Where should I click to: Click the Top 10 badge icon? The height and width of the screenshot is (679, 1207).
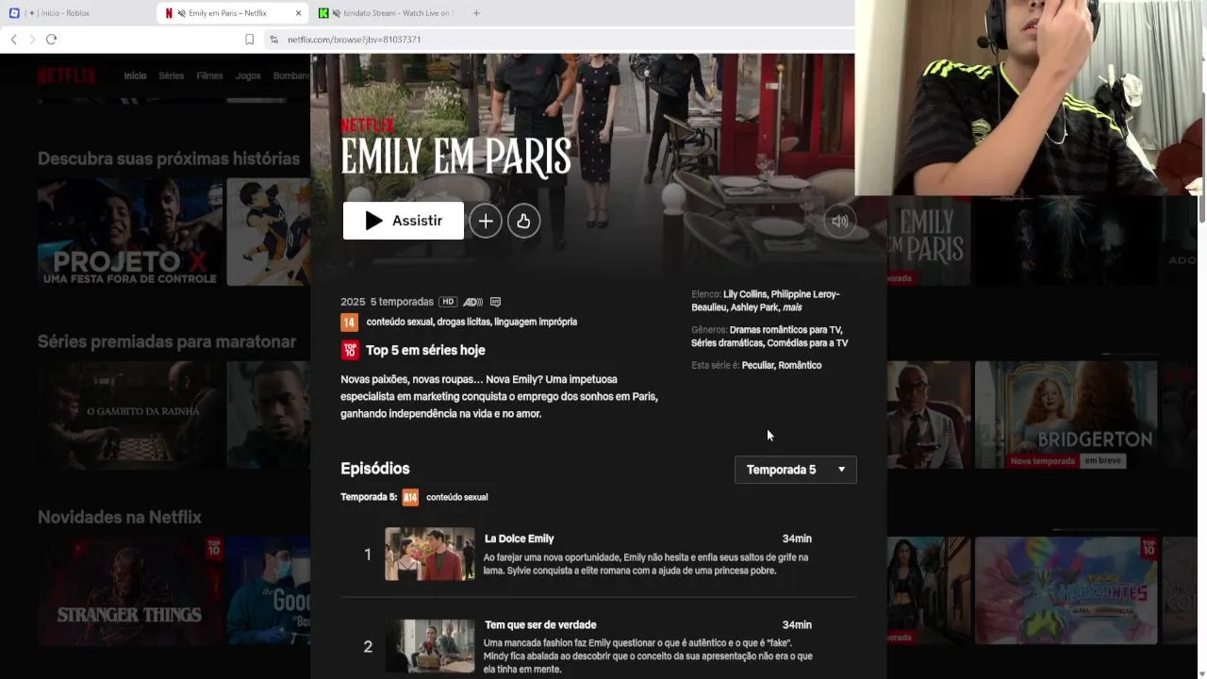tap(350, 350)
